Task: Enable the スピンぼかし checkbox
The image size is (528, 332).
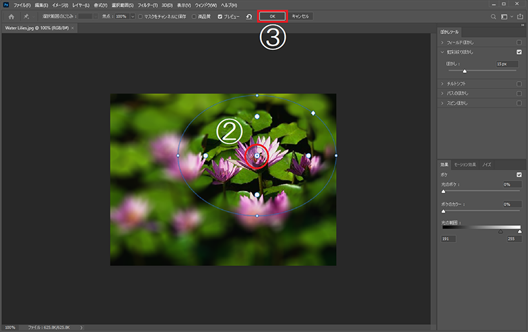Action: coord(519,103)
